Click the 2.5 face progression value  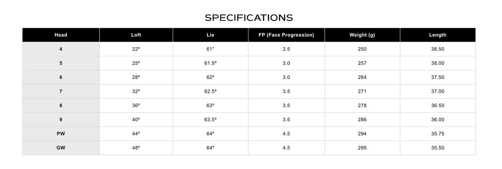click(x=287, y=49)
